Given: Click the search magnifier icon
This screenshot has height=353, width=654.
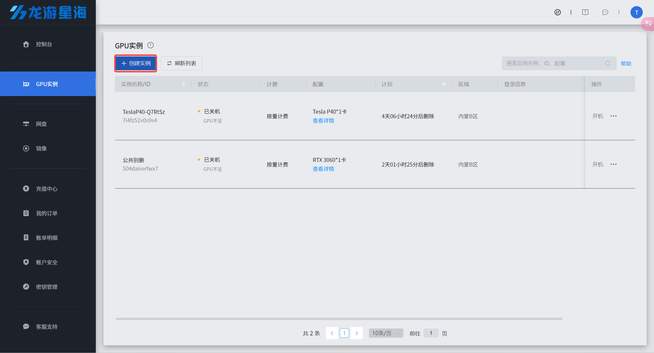Looking at the screenshot, I should tap(608, 63).
